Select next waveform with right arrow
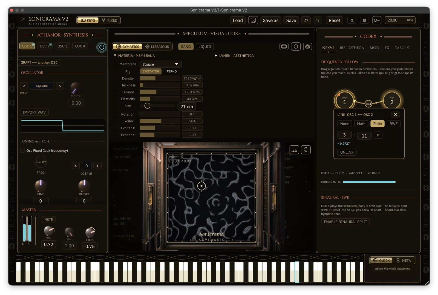Image resolution: width=438 pixels, height=295 pixels. [x=60, y=86]
